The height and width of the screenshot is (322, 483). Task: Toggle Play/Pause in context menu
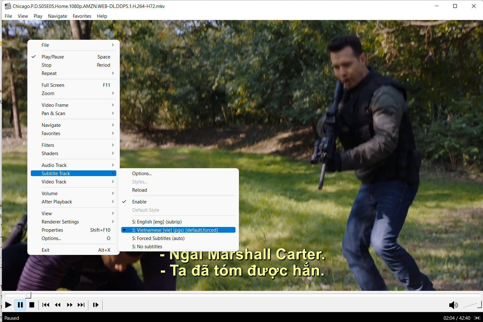[x=73, y=57]
